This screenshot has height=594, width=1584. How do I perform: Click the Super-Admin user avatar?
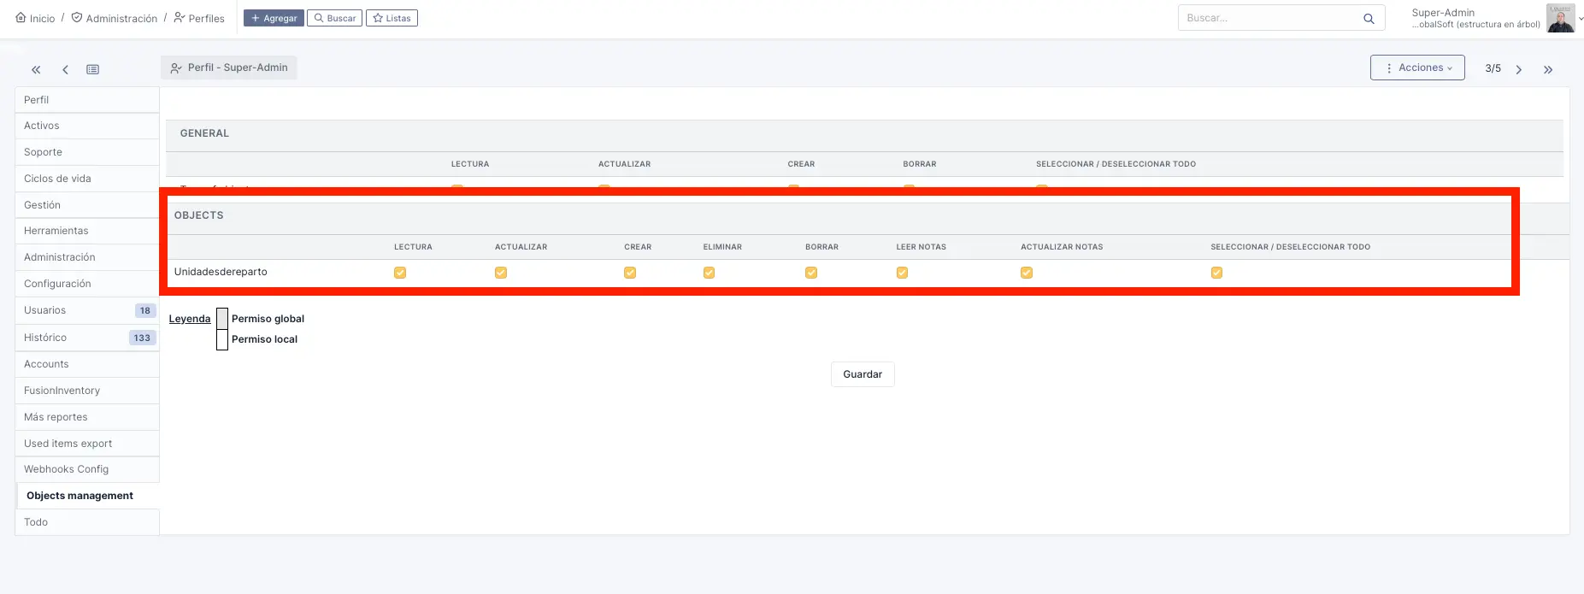(1560, 18)
